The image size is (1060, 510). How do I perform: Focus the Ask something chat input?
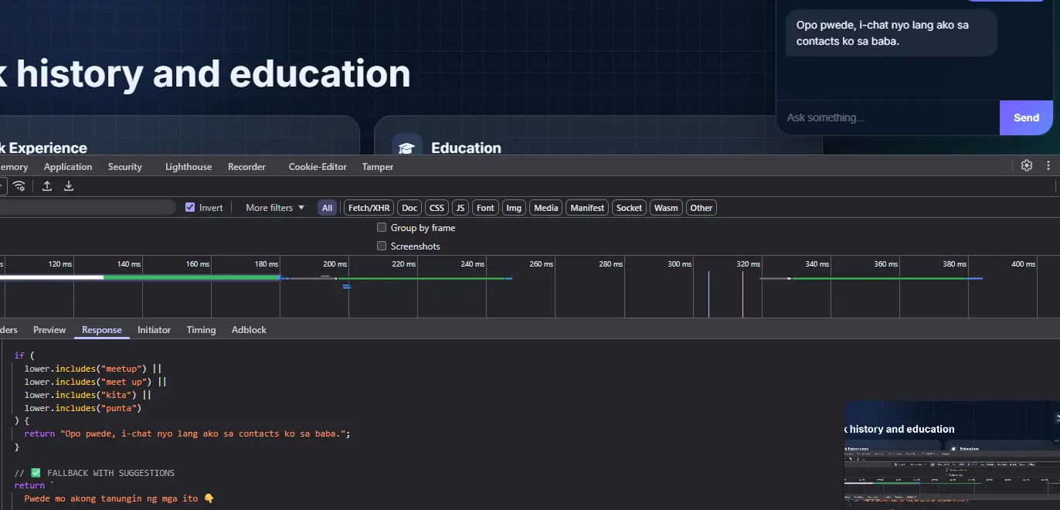[x=888, y=117]
